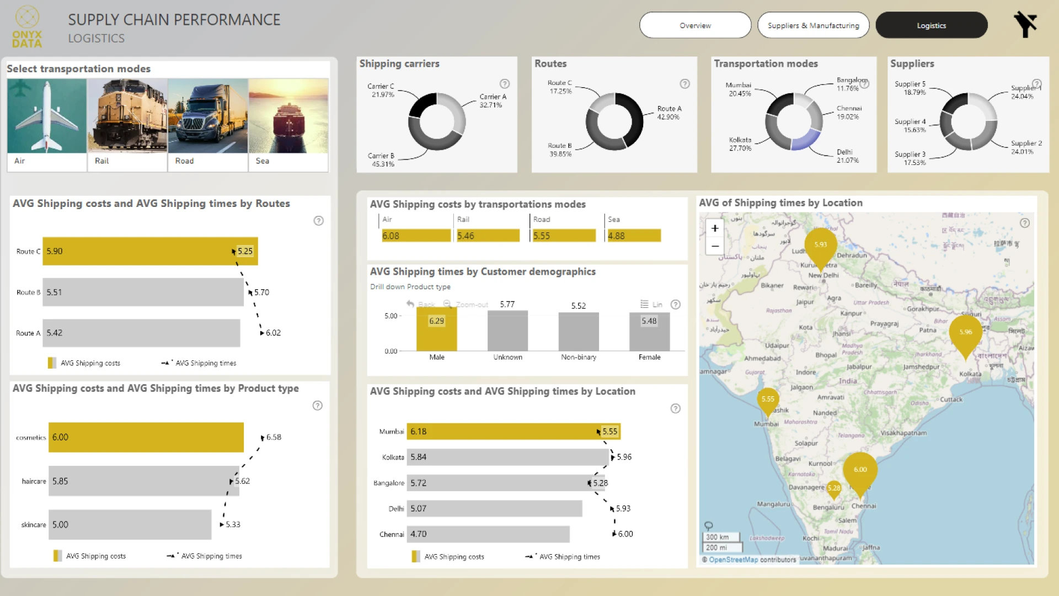Select the Air transportation mode tile
The width and height of the screenshot is (1059, 596).
point(47,125)
